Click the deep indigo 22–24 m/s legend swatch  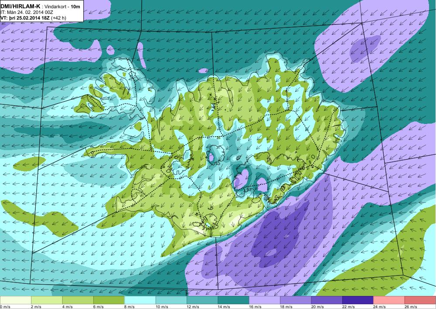click(358, 300)
